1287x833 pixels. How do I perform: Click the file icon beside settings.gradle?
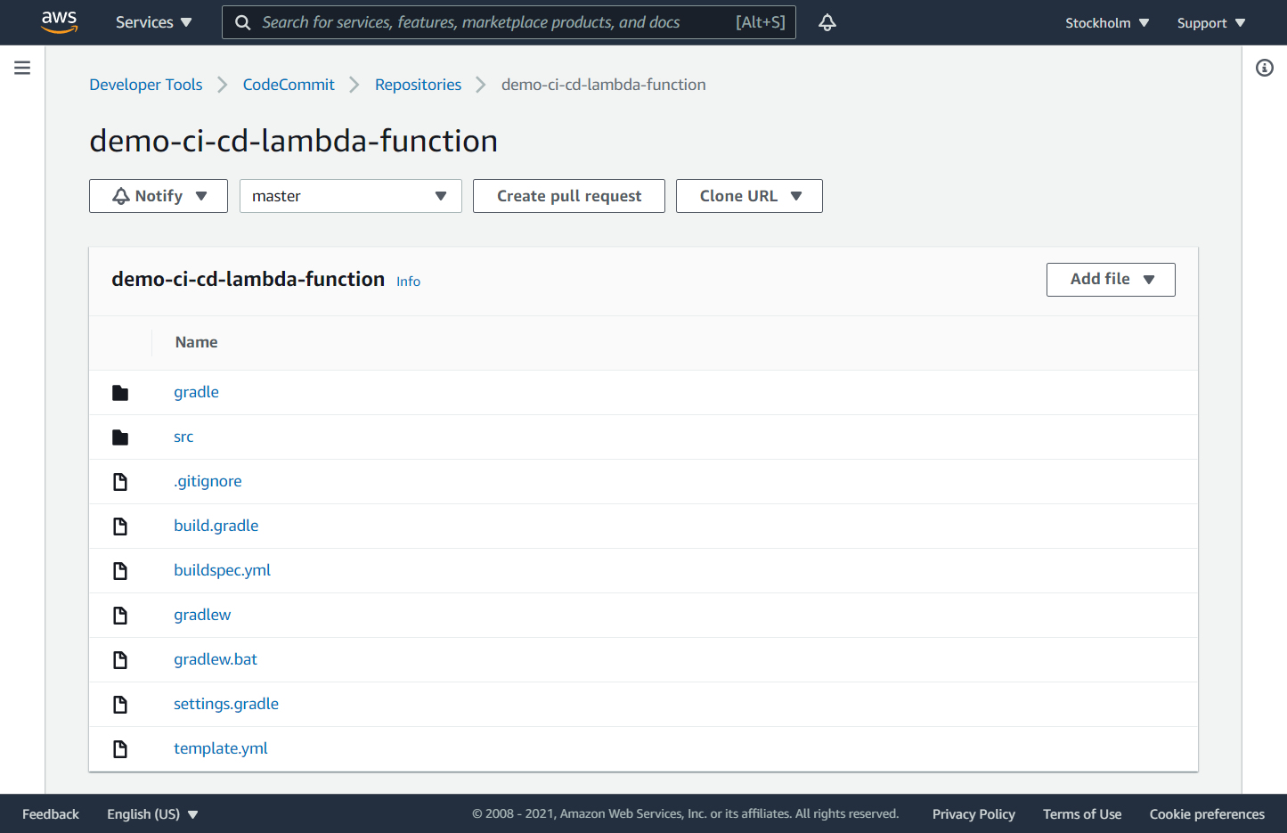click(120, 705)
